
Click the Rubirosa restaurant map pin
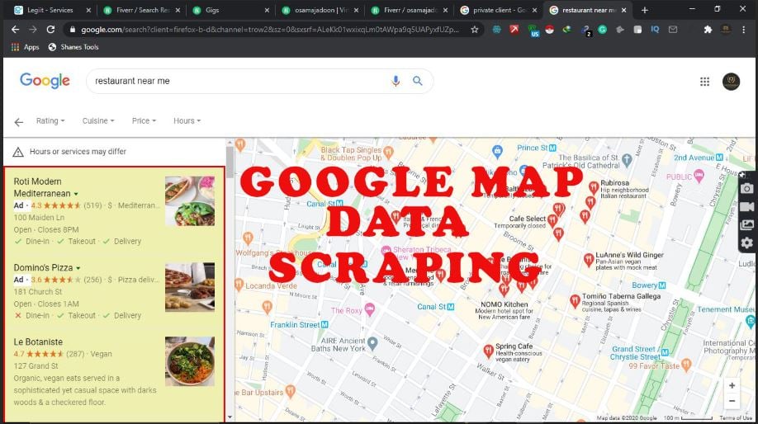pos(594,187)
